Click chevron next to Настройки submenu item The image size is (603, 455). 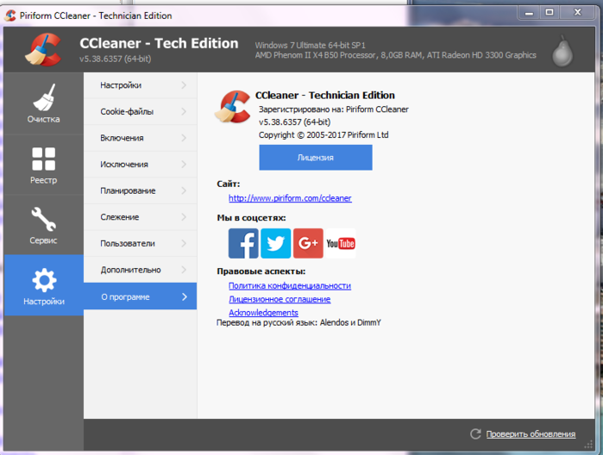[184, 85]
